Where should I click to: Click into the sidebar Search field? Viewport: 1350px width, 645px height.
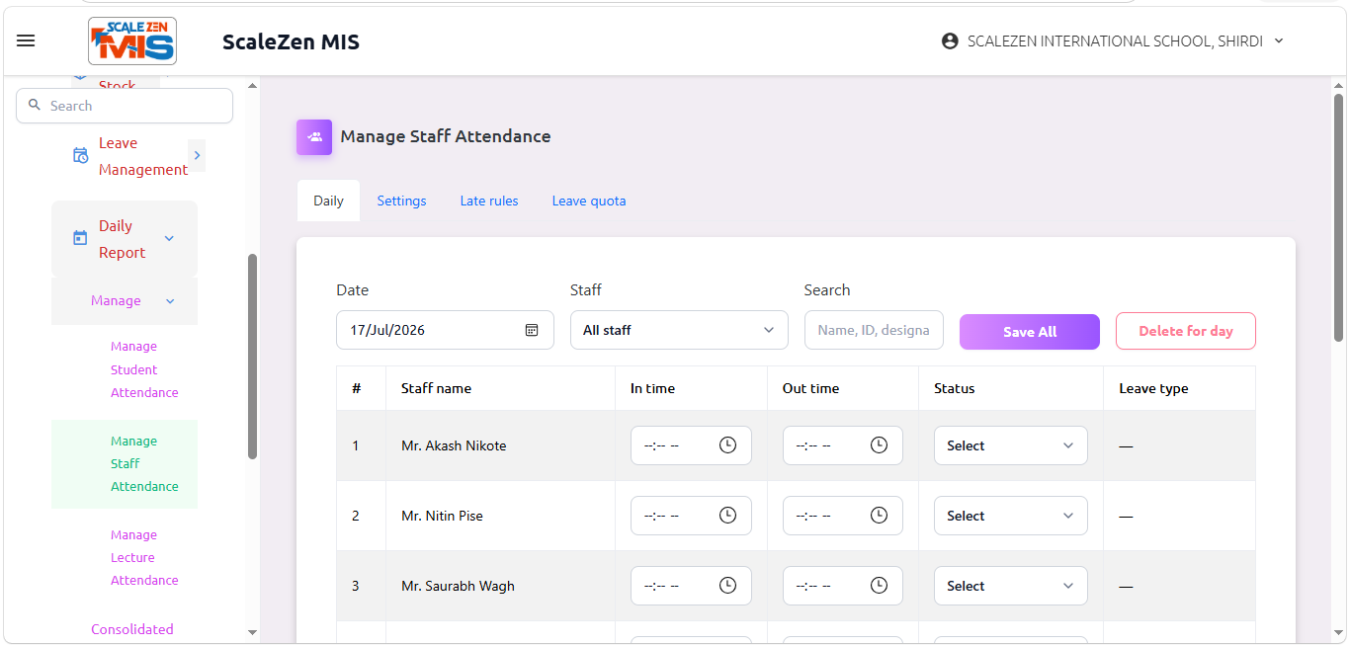[x=125, y=106]
